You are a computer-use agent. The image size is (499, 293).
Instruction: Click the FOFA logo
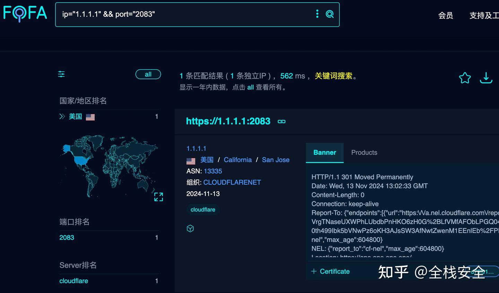[25, 14]
